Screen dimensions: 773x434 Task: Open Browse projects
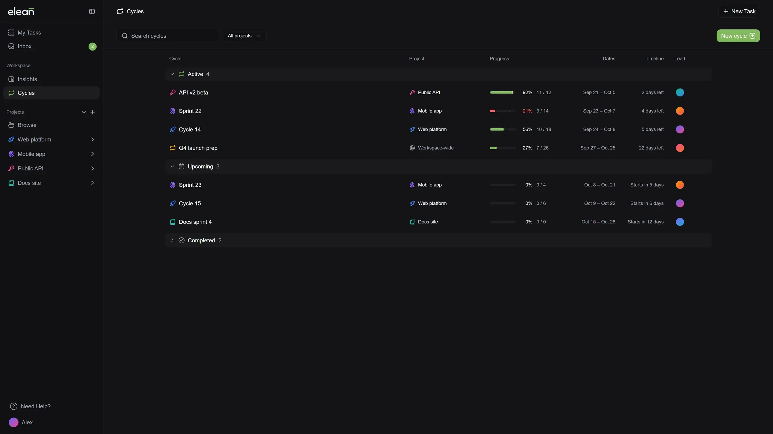pyautogui.click(x=52, y=125)
